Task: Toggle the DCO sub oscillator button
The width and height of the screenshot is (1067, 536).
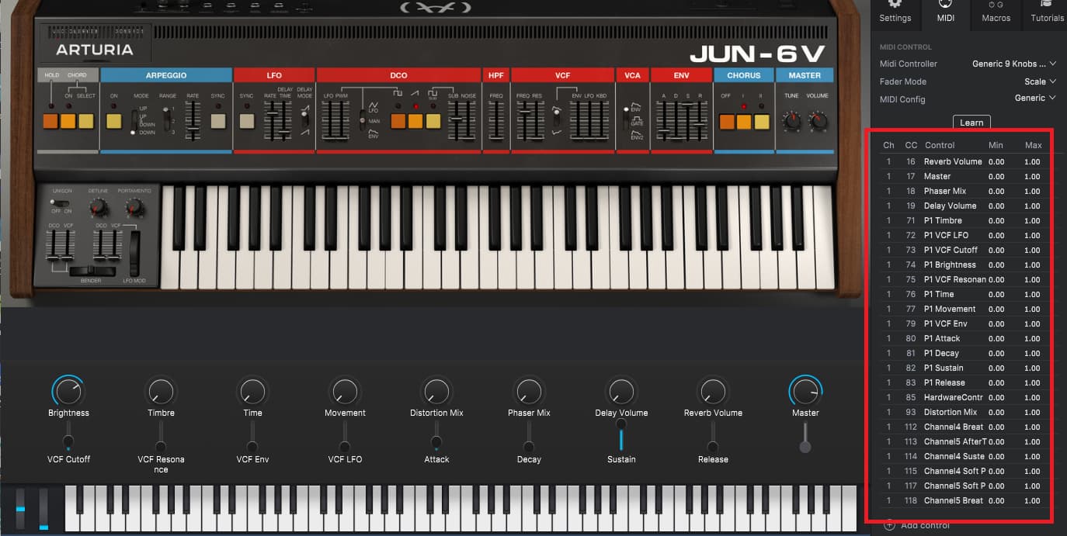Action: point(433,121)
